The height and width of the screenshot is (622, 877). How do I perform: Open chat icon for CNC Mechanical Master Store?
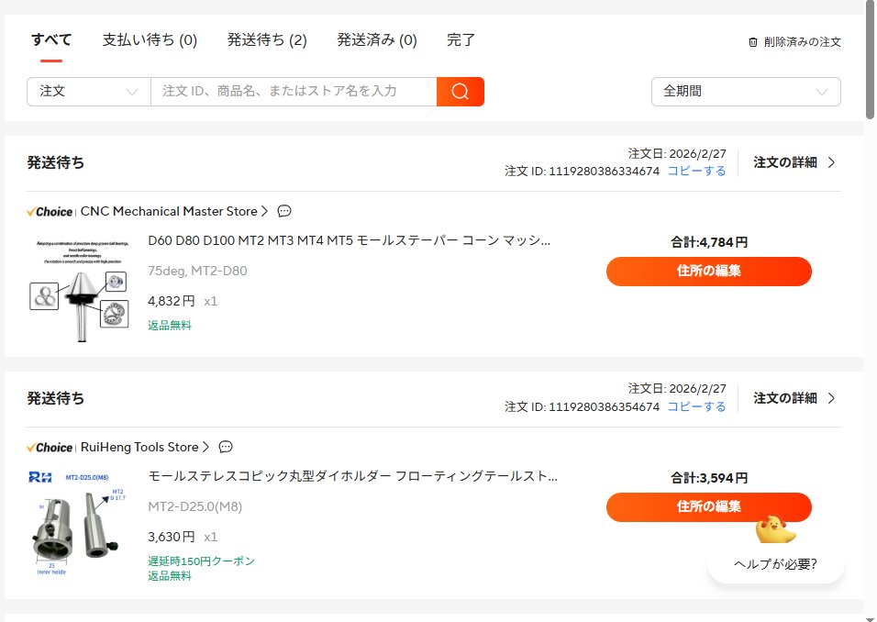[x=284, y=211]
